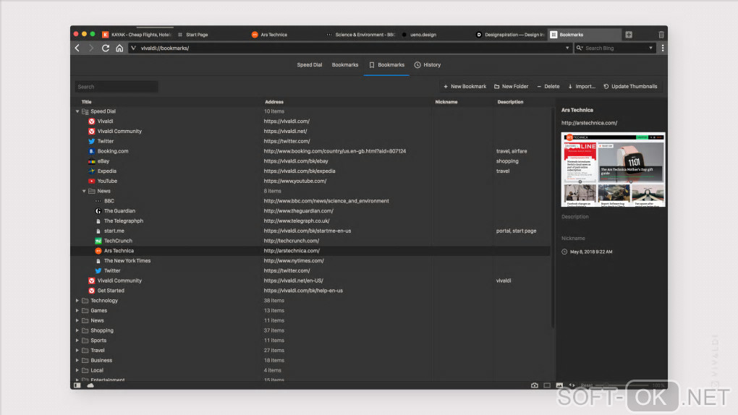
Task: Click the Import button
Action: 582,87
